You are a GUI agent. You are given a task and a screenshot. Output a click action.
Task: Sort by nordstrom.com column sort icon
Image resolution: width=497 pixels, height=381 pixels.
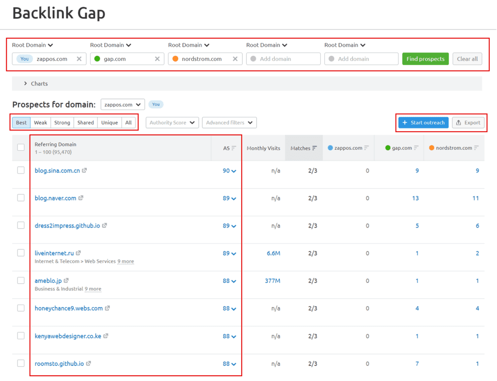point(477,148)
